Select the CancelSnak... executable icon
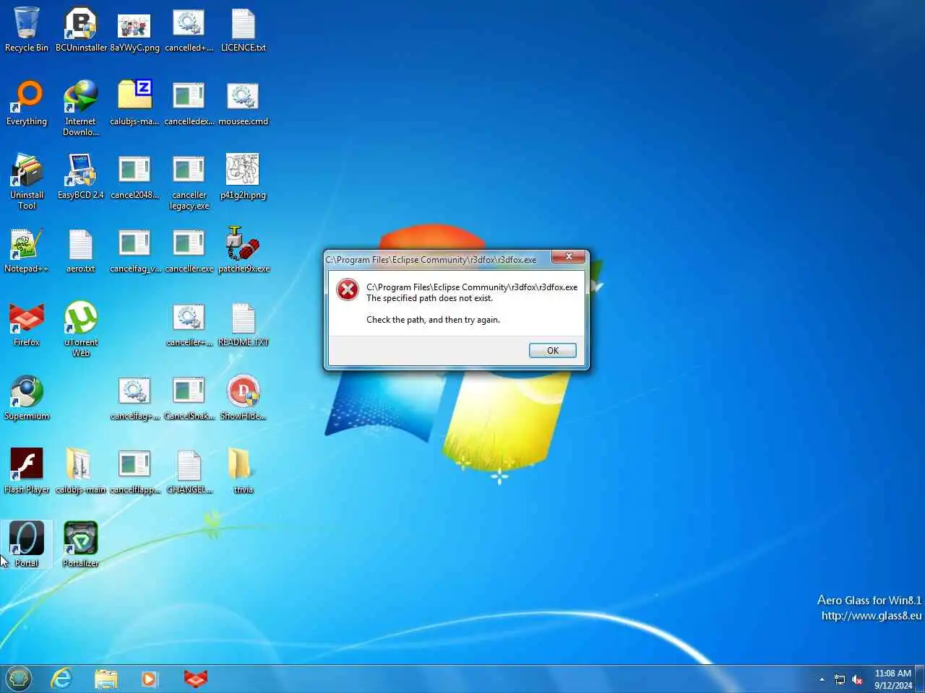The height and width of the screenshot is (693, 925). (189, 398)
